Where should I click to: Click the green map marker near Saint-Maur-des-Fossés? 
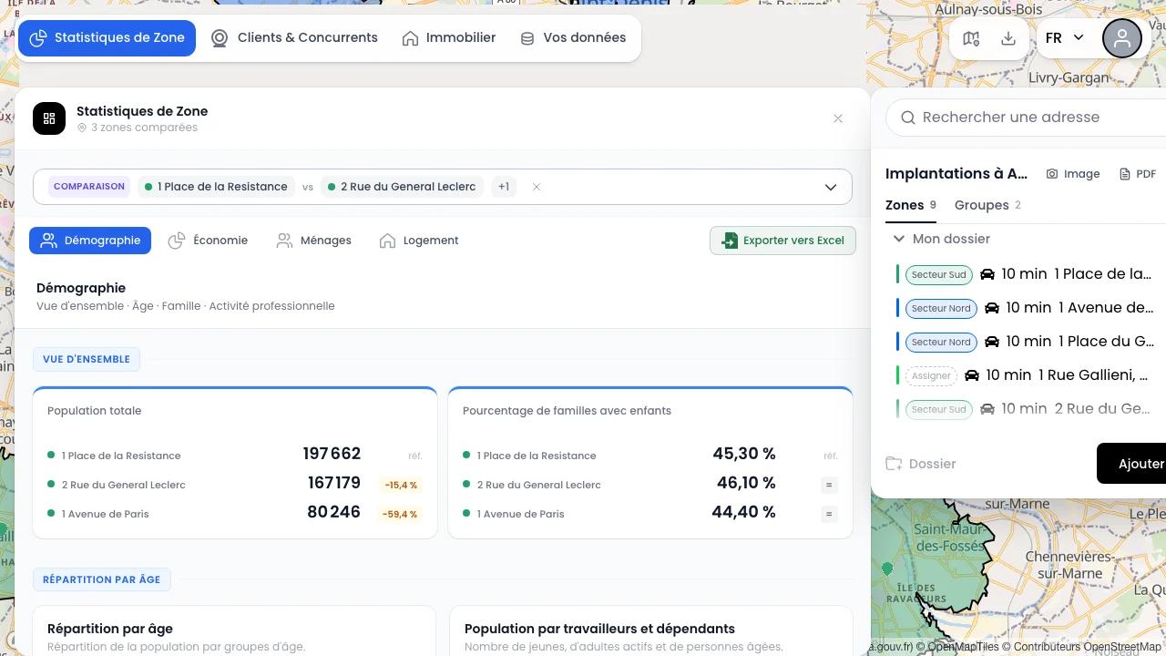pos(888,569)
